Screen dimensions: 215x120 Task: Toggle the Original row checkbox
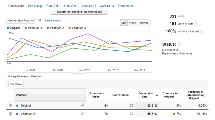click(10, 106)
